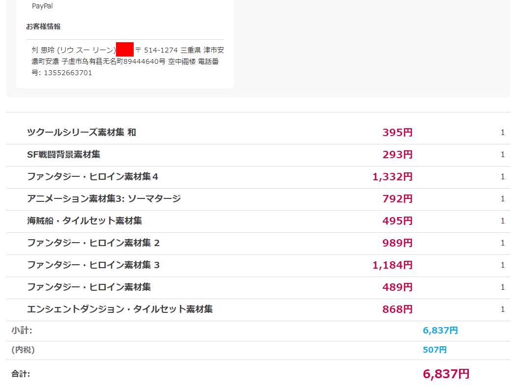Screen dimensions: 519x389
Task: Open the エンシェントダンジョン・タイルセット素材集 product
Action: (120, 309)
